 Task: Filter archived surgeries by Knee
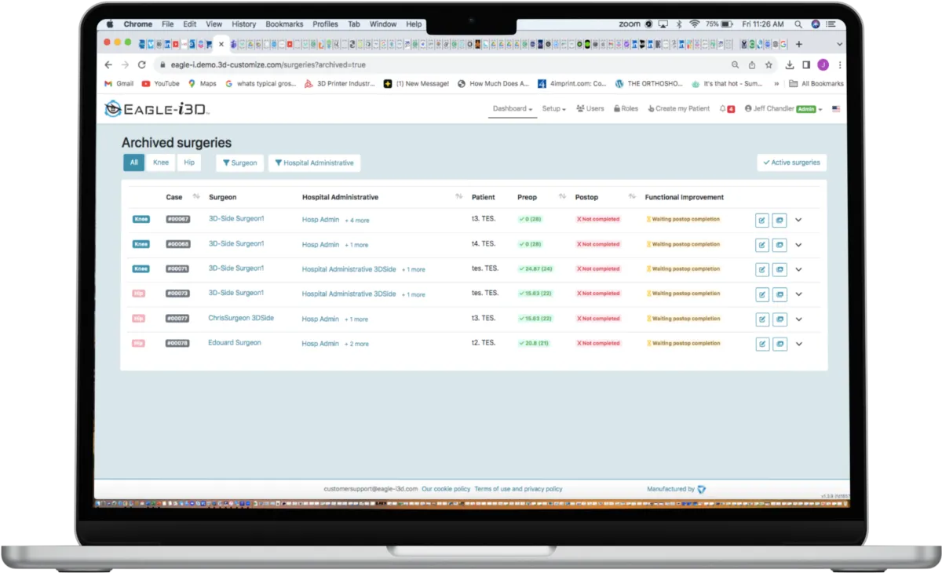tap(161, 162)
